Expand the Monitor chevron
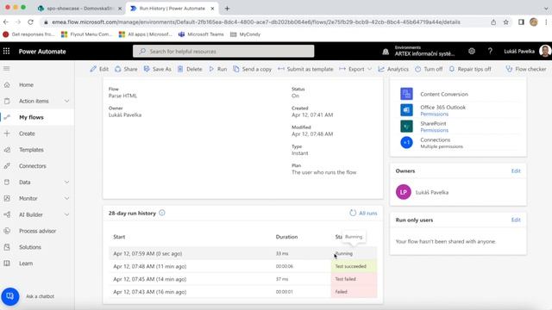The image size is (552, 310). pyautogui.click(x=67, y=199)
